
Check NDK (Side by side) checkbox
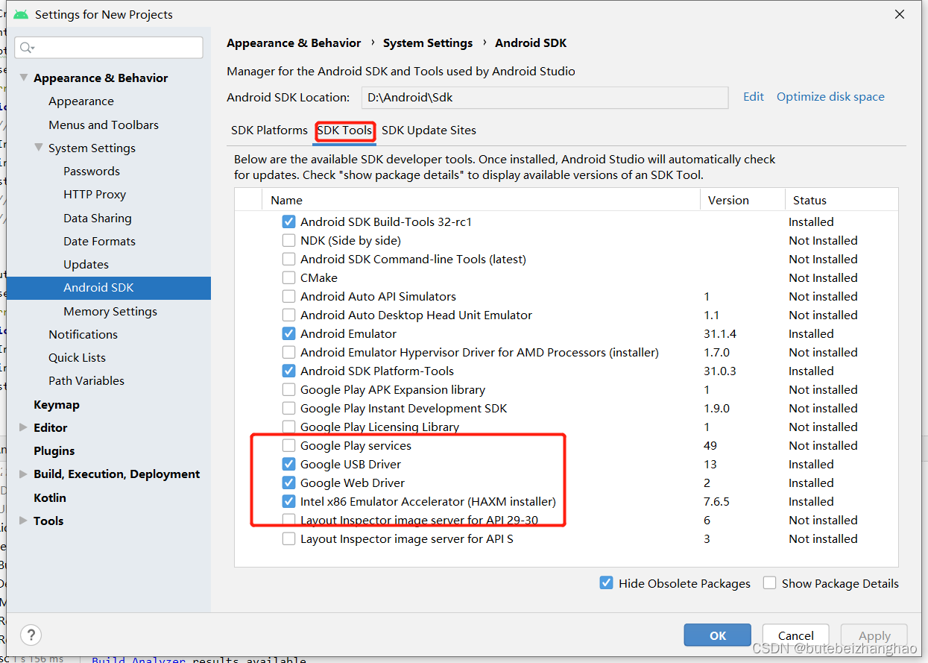[x=288, y=240]
